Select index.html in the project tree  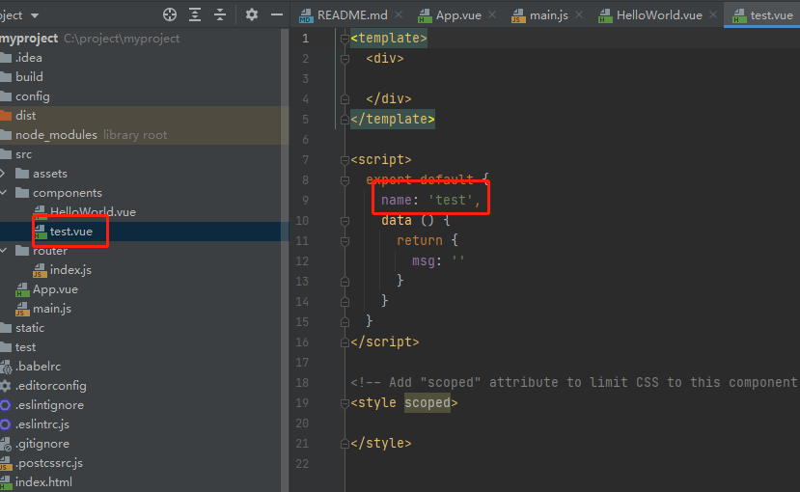[43, 482]
